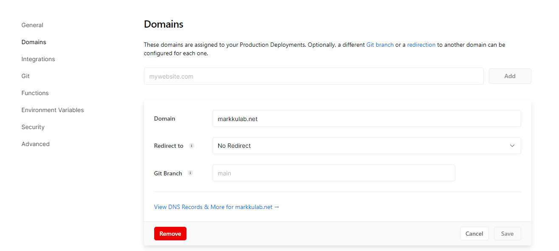559x251 pixels.
Task: Open Advanced settings in the sidebar
Action: click(x=35, y=144)
